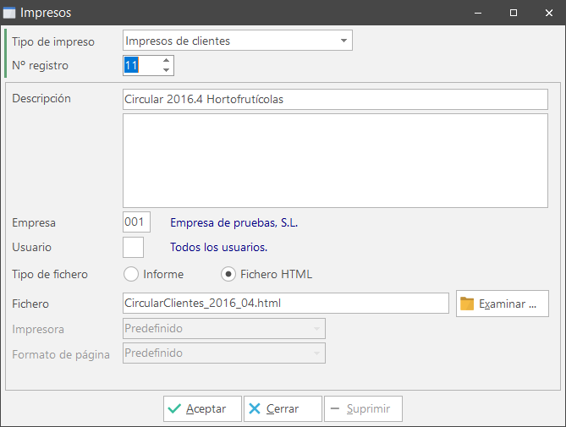Image resolution: width=566 pixels, height=427 pixels.
Task: Click the Impresos window icon in title bar
Action: tap(9, 13)
